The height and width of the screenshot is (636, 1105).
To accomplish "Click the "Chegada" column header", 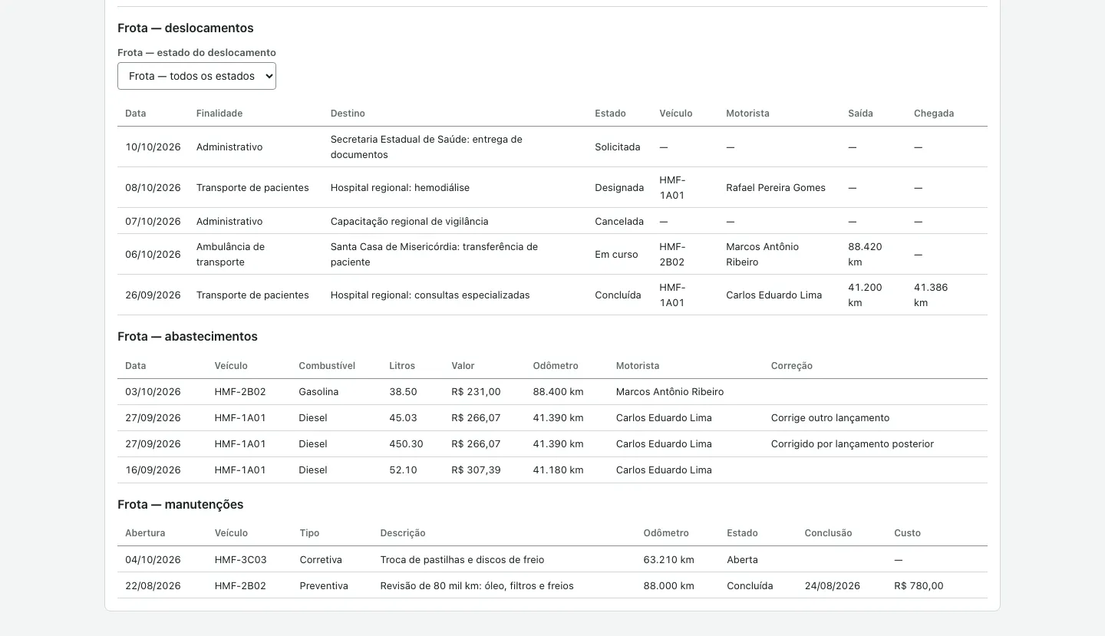I will (934, 114).
